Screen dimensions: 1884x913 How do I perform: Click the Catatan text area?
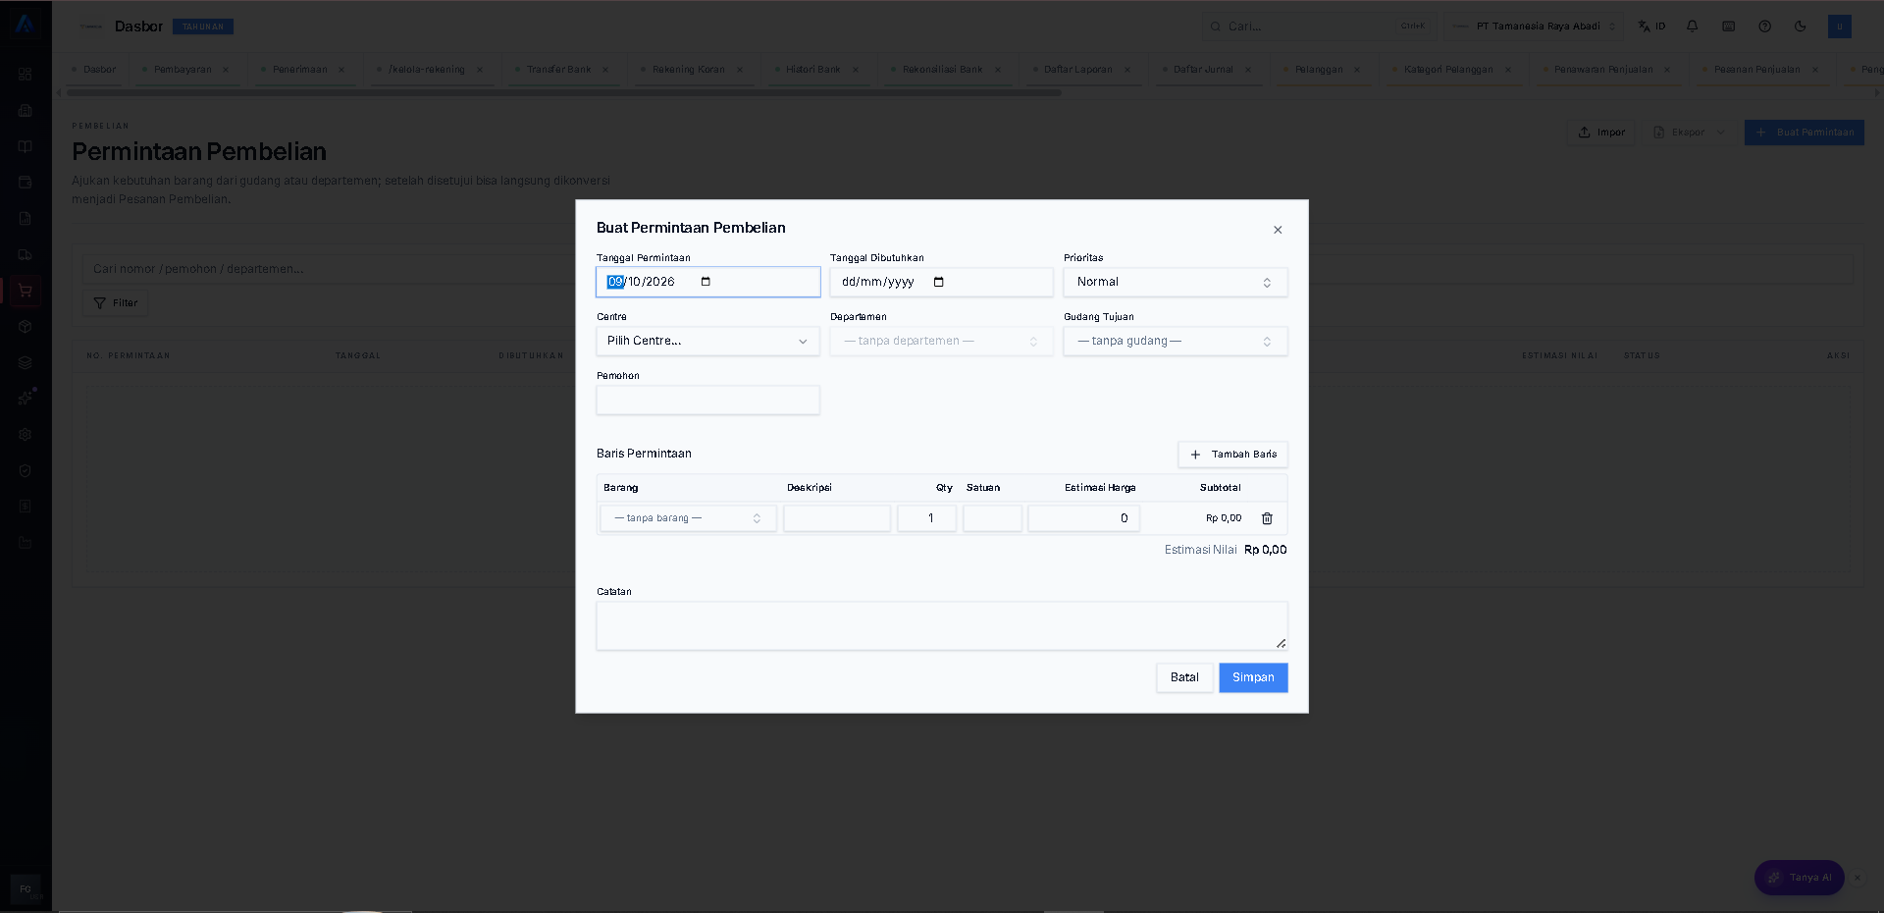[941, 625]
